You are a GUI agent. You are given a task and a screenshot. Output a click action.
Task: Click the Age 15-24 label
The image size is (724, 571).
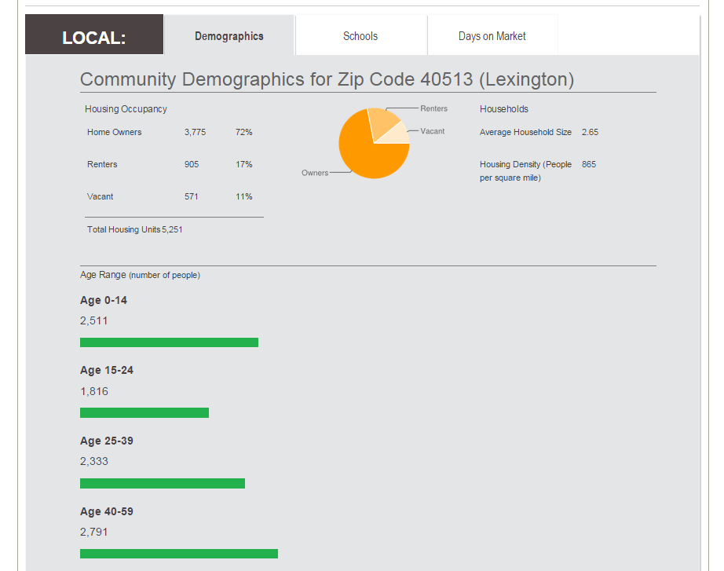tap(107, 371)
